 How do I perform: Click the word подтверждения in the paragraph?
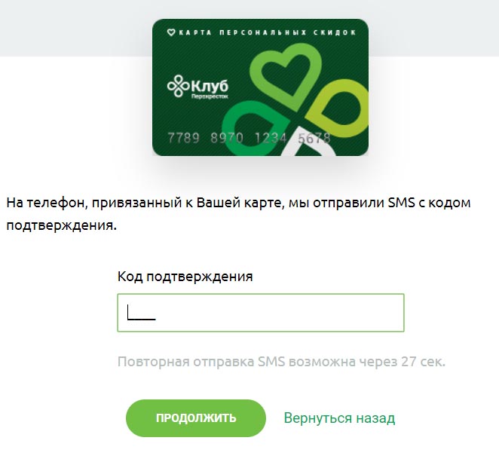61,225
